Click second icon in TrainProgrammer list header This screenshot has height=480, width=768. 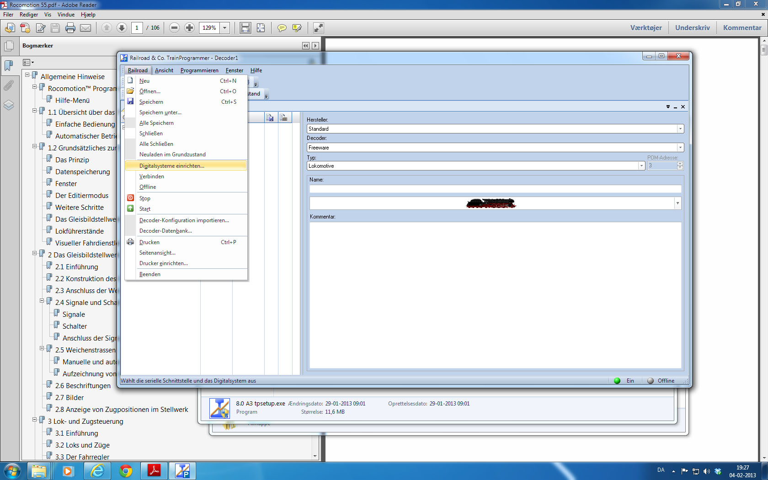pos(284,117)
